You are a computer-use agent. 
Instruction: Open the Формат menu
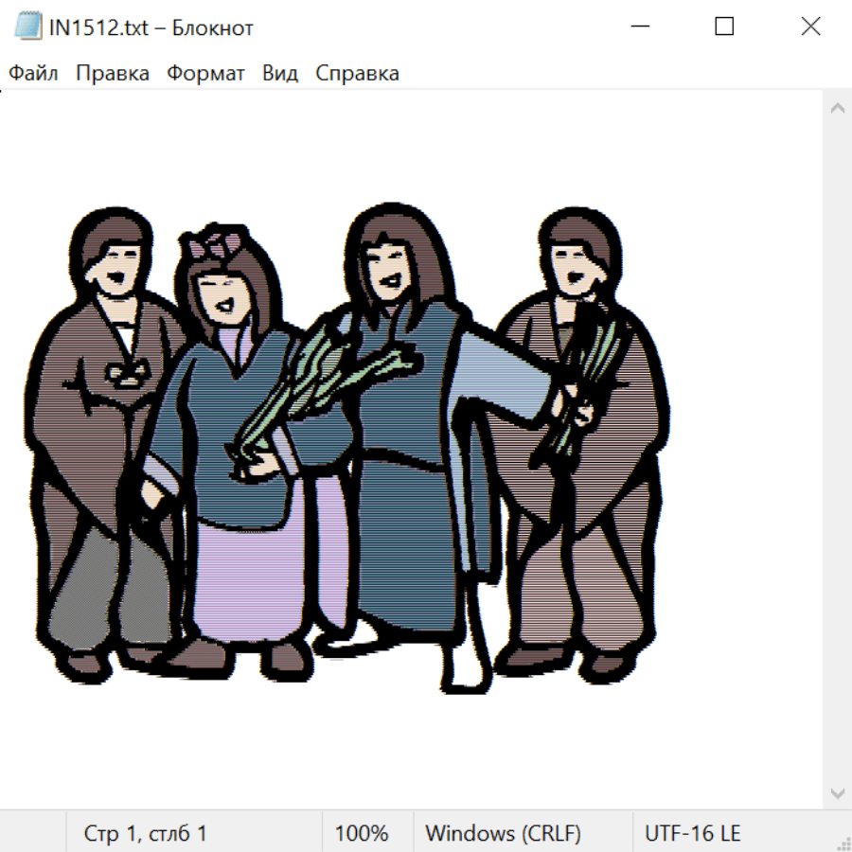pyautogui.click(x=205, y=74)
